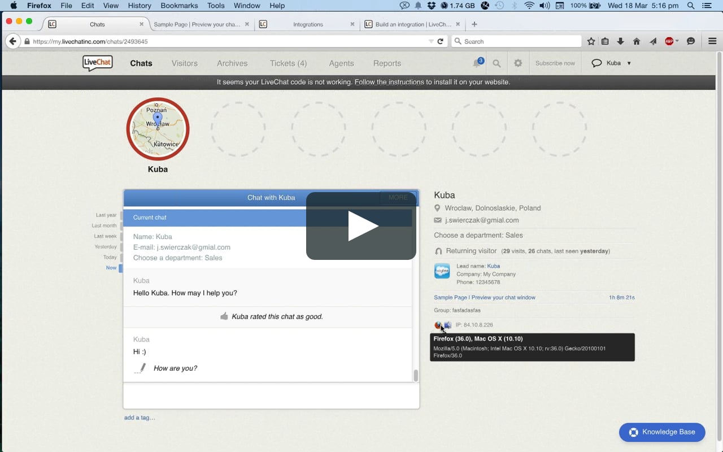Click the chat window scrollbar thumb
Viewport: 723px width, 452px height.
[x=416, y=376]
